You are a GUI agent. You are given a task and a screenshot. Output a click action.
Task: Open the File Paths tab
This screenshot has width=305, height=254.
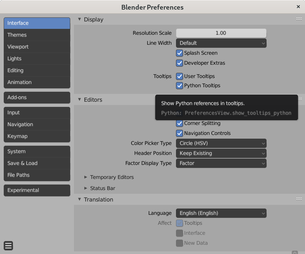coord(37,175)
